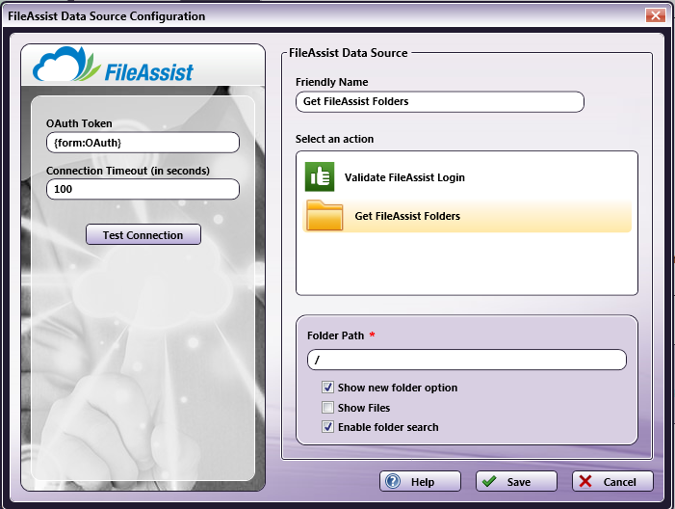
Task: Click the red X icon on Cancel
Action: coord(585,481)
